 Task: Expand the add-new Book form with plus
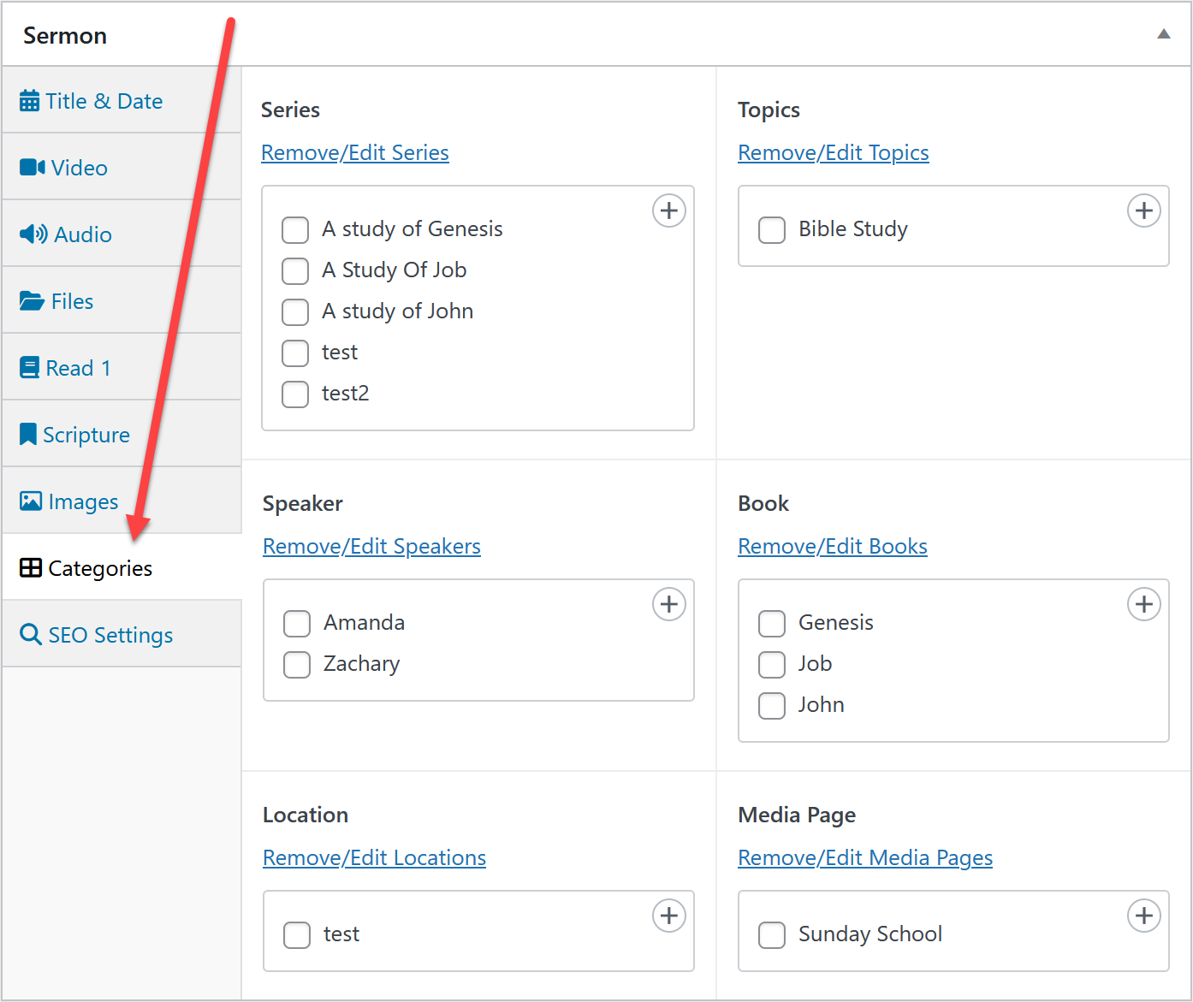click(x=1143, y=604)
